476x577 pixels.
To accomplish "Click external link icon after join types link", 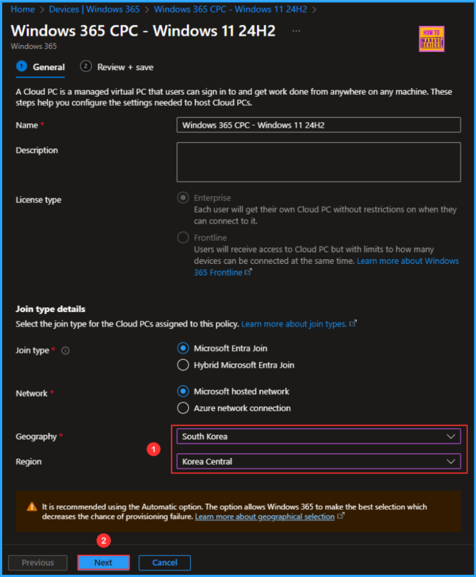I will coord(353,323).
